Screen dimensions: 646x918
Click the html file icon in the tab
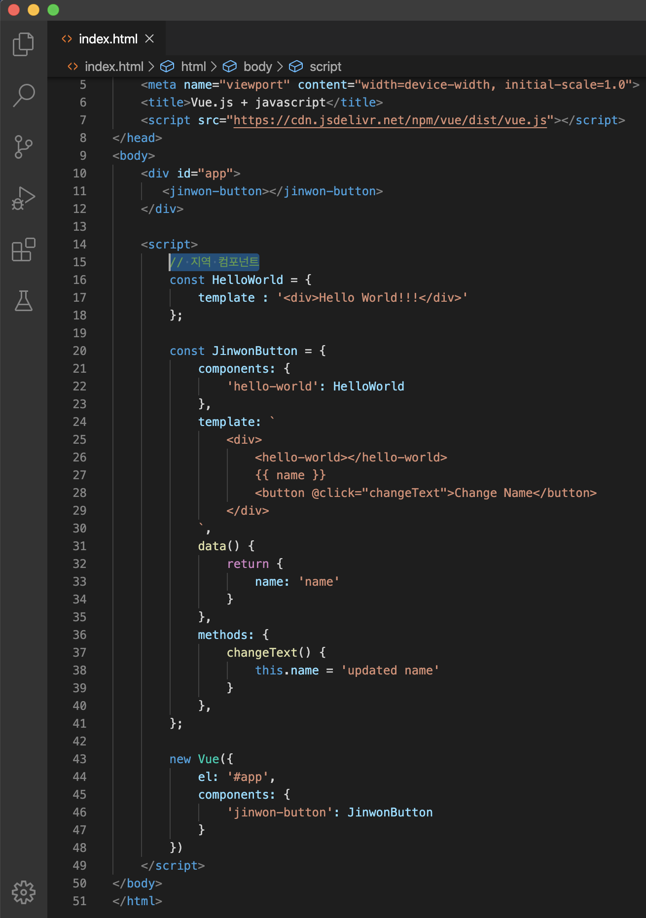(x=67, y=38)
